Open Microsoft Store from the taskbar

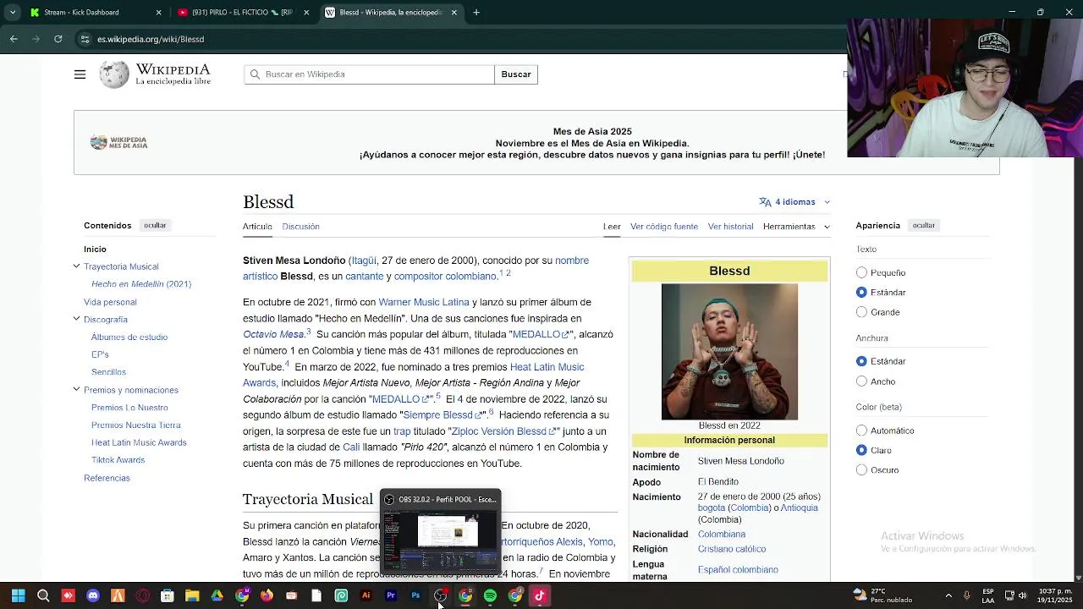[x=168, y=595]
